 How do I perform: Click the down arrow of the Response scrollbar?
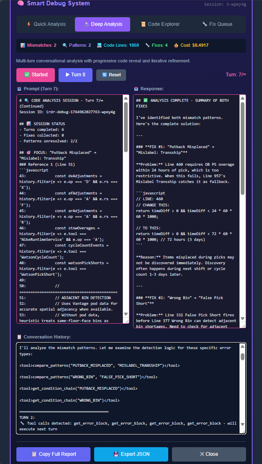click(243, 318)
